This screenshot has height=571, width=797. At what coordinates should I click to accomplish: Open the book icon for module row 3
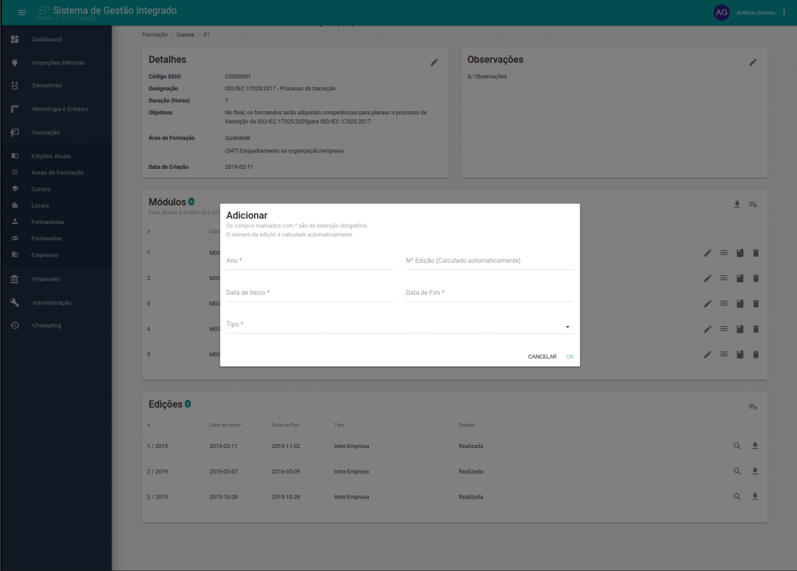coord(740,304)
